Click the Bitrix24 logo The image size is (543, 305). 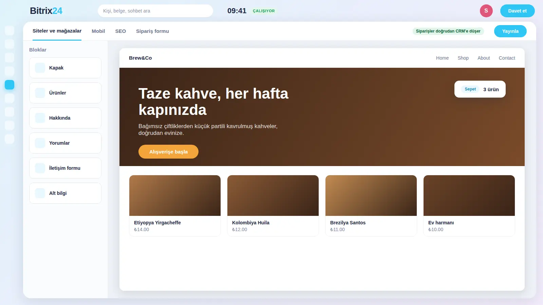[46, 11]
